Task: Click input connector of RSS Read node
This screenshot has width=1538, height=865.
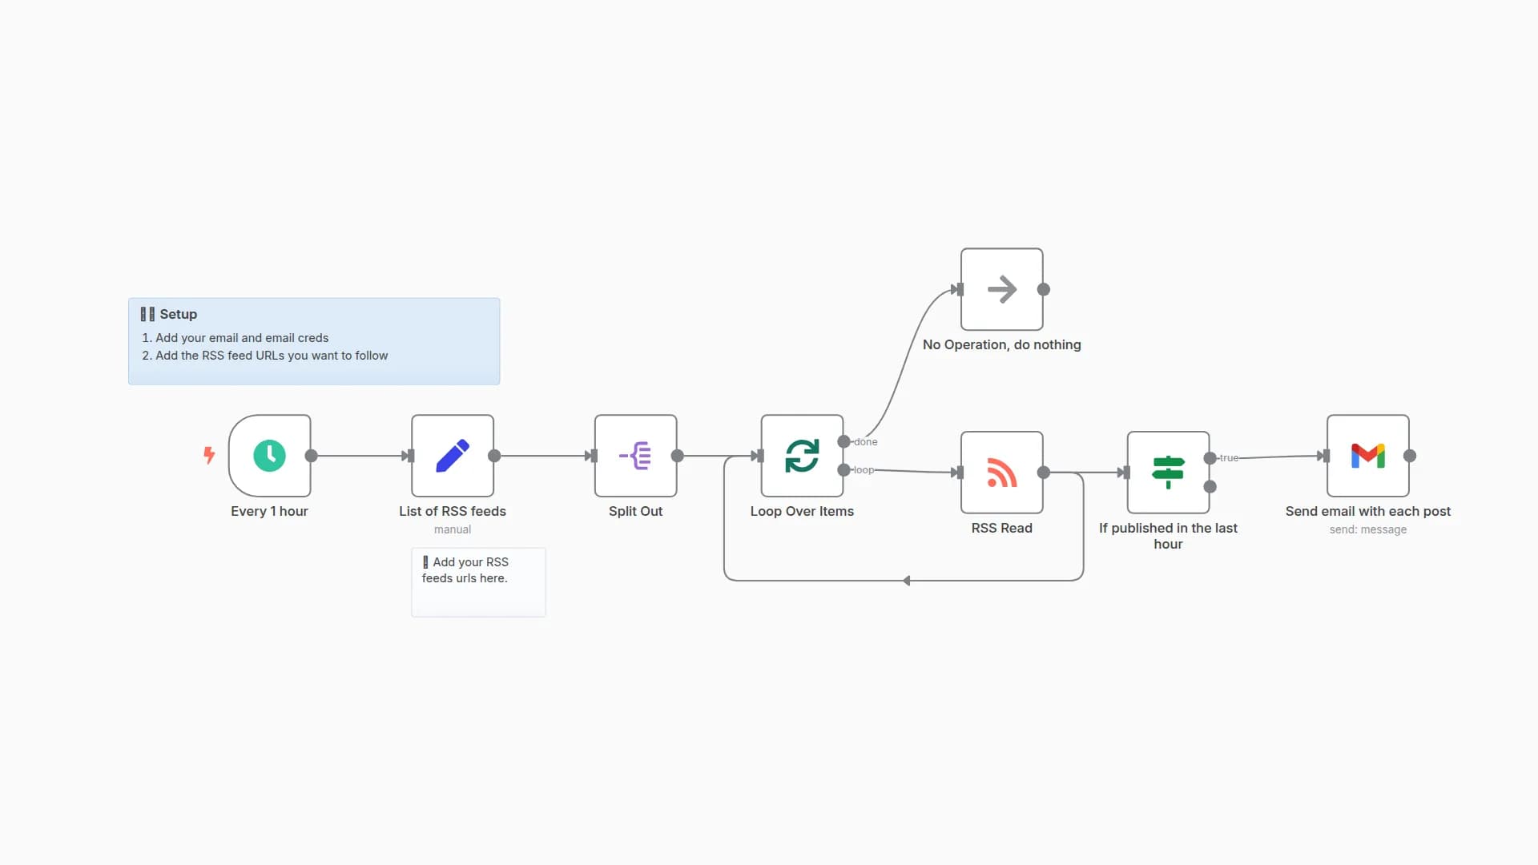Action: pos(960,473)
